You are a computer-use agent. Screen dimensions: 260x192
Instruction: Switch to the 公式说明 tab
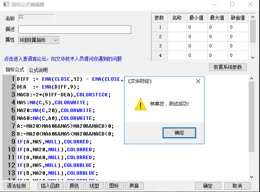(x=38, y=70)
